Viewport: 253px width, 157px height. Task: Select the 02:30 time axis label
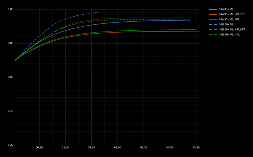click(x=144, y=148)
